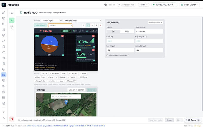Open the highlighted Radio HUD sidebar icon
Screen dimensions: 203x127
[4, 75]
